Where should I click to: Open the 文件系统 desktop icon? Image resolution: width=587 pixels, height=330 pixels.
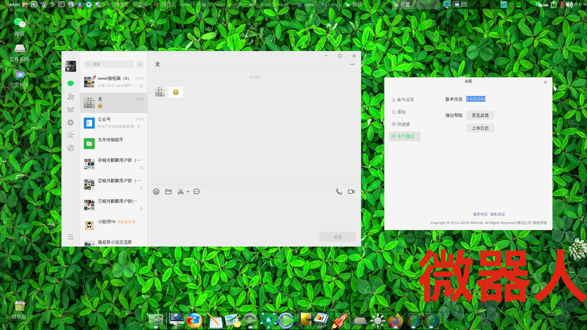pyautogui.click(x=19, y=53)
